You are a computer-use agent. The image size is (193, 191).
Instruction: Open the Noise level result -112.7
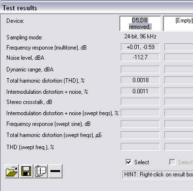(x=140, y=57)
